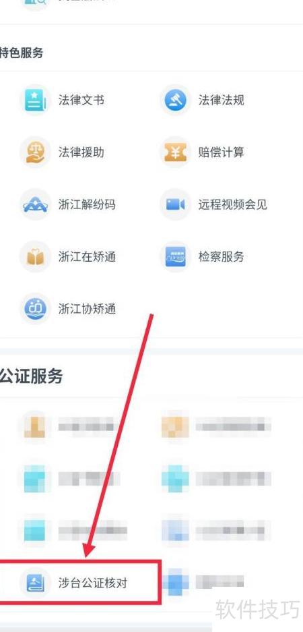Tap the 法律法规 gavel icon
303x632 pixels.
(x=176, y=100)
